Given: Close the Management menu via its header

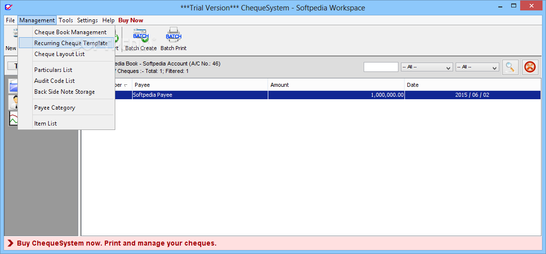Looking at the screenshot, I should click(x=37, y=20).
